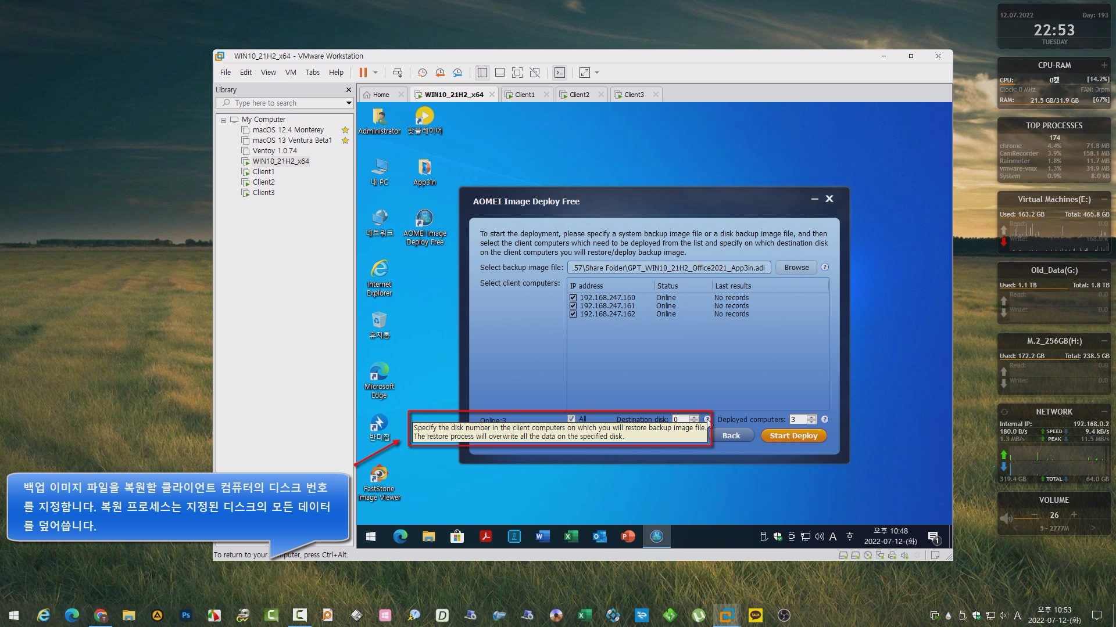Viewport: 1116px width, 627px height.
Task: Open the View menu in VMware
Action: [x=269, y=73]
